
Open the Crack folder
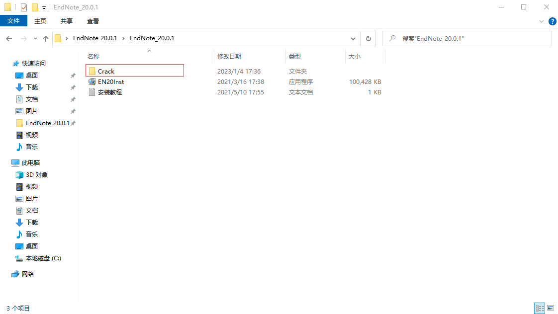tap(106, 71)
